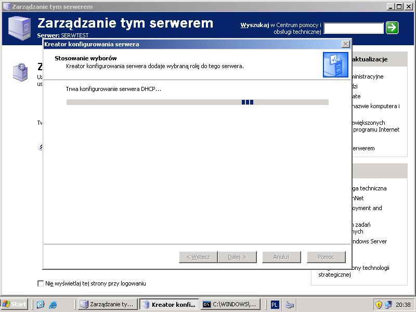The width and height of the screenshot is (416, 312).
Task: Click the Dalej button in wizard
Action: pos(237,257)
